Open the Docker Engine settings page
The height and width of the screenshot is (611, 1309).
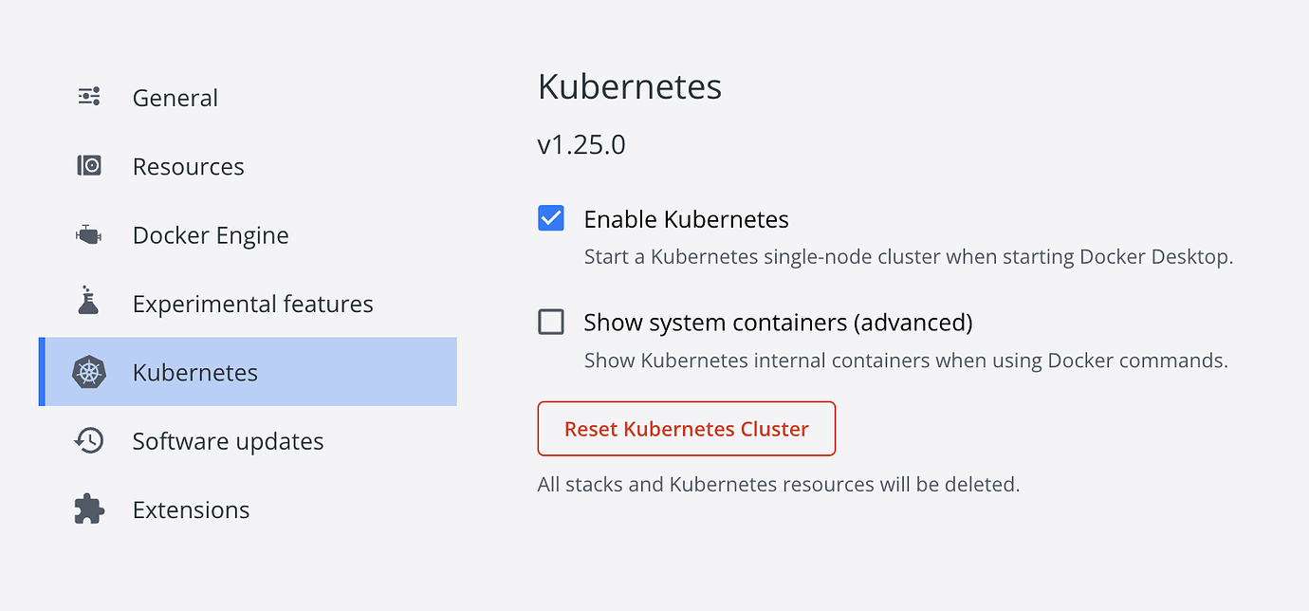(x=211, y=233)
